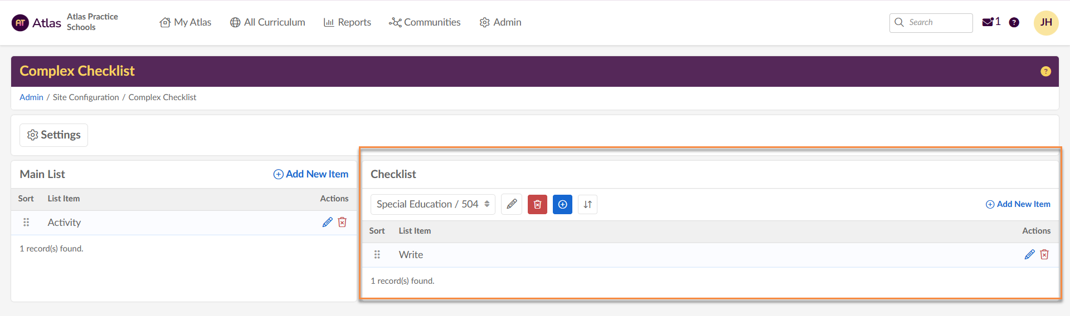Edit the Activity list item

click(327, 222)
